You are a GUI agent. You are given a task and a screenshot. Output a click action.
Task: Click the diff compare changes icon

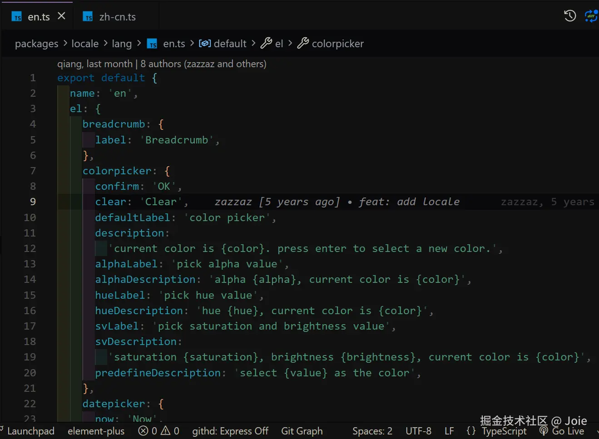point(591,16)
